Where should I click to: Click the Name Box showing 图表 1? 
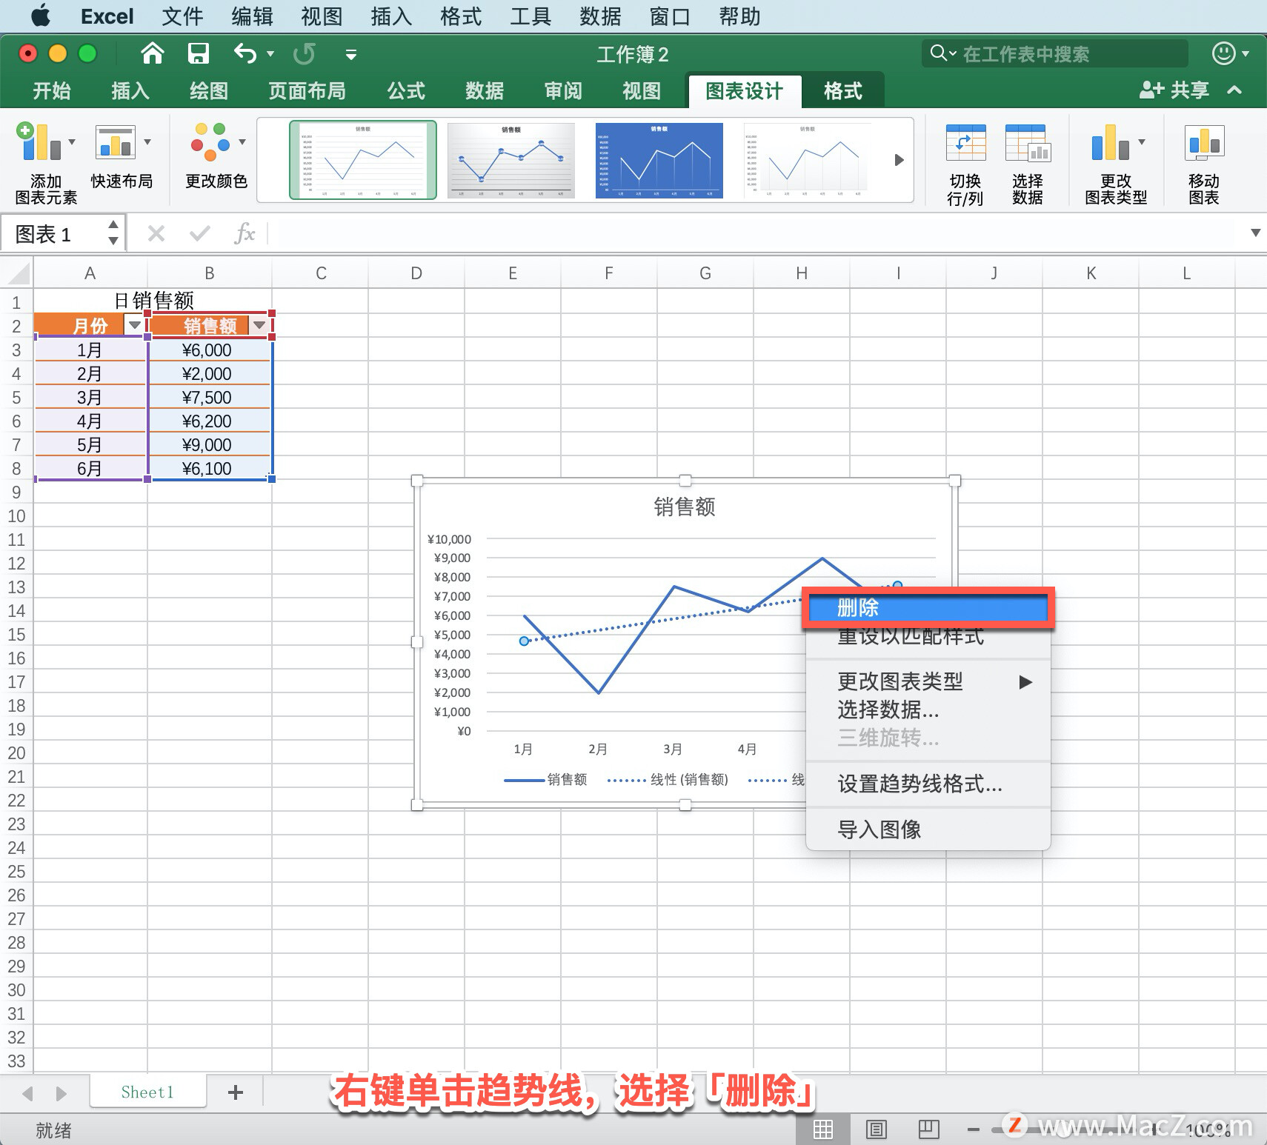pyautogui.click(x=57, y=234)
